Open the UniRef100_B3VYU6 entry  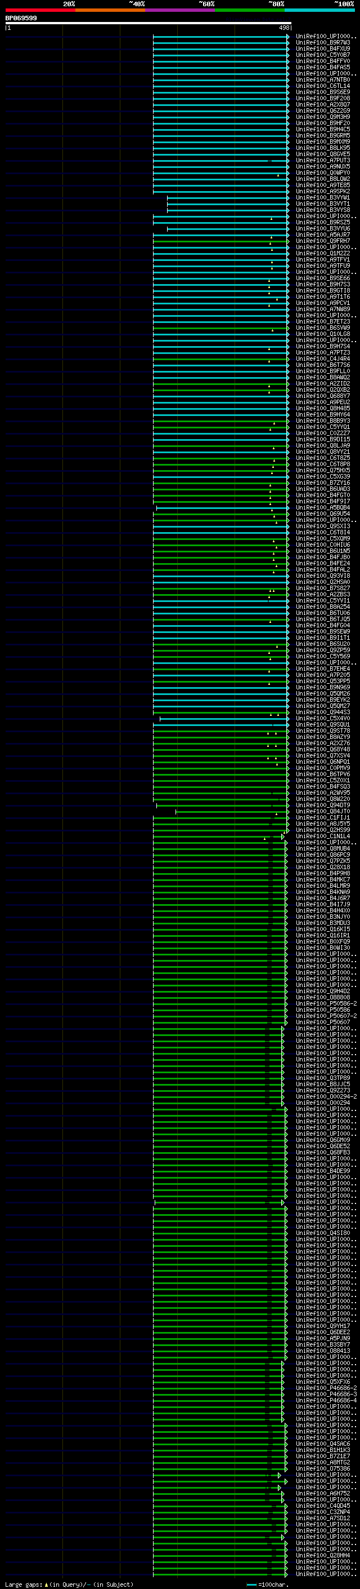[x=323, y=228]
